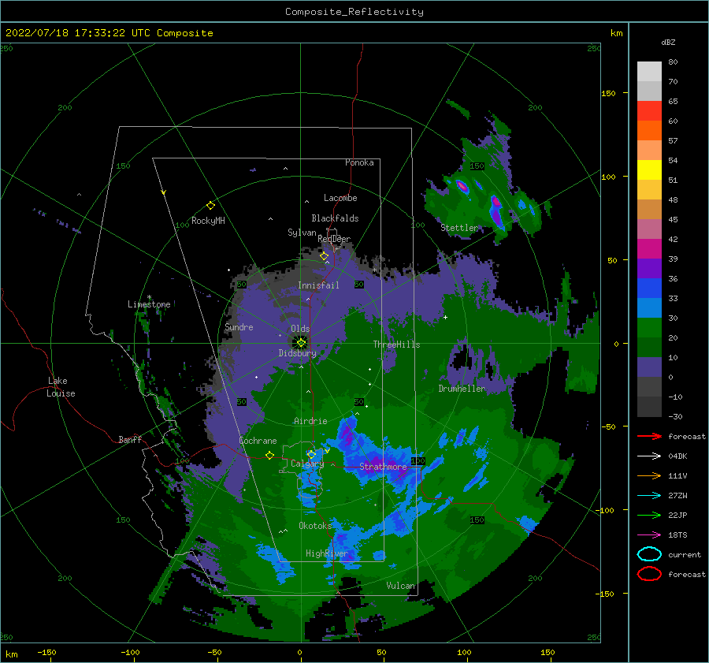Click the 111V legend label
Screen dimensions: 709x663
[677, 475]
